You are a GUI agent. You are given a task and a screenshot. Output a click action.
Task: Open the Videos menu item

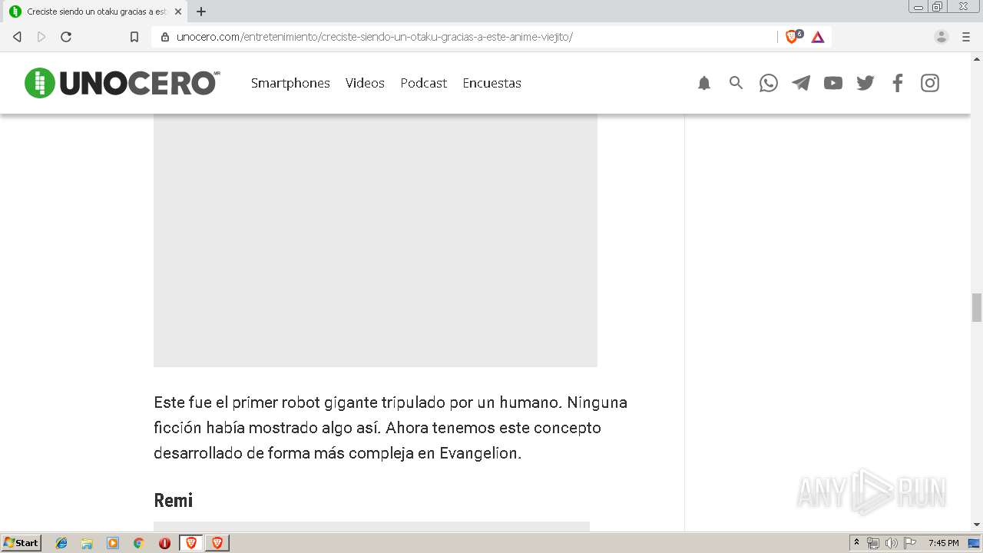pos(365,83)
